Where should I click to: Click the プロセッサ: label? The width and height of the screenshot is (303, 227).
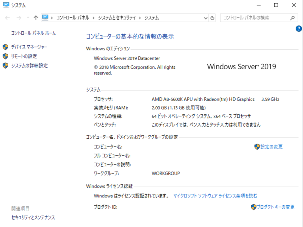click(103, 99)
